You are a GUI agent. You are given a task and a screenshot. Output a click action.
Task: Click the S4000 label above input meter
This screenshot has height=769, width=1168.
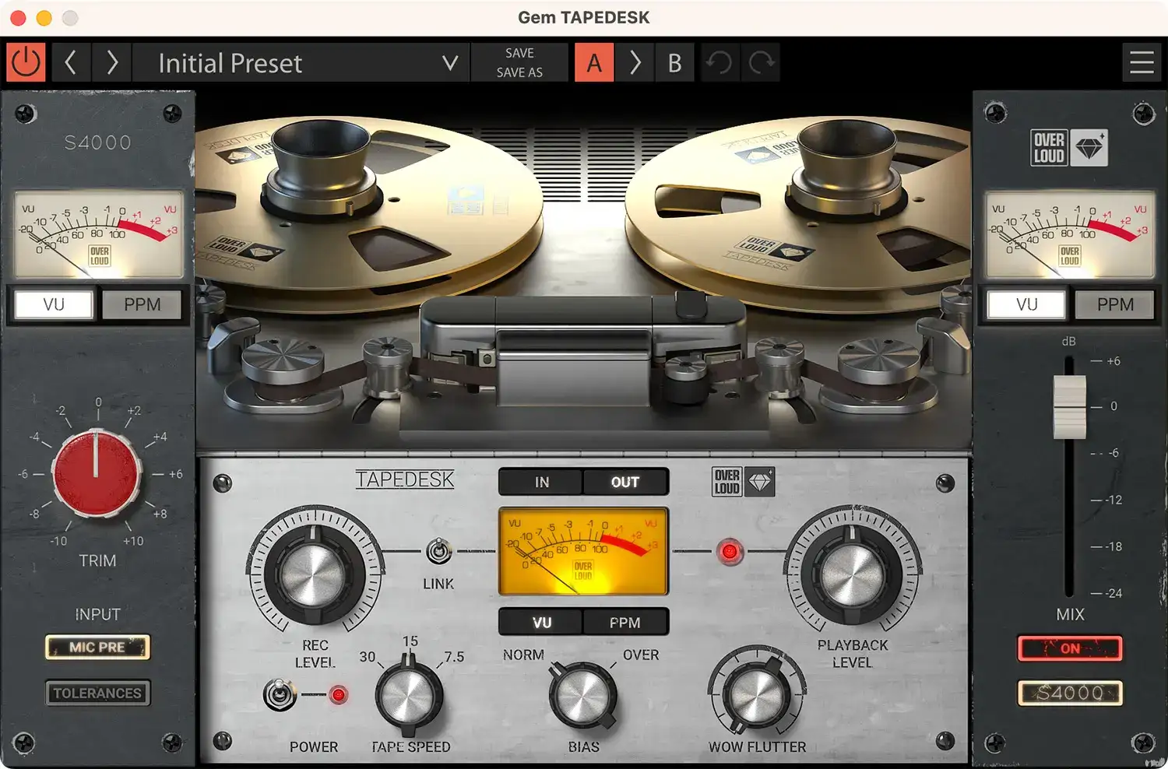pyautogui.click(x=98, y=142)
